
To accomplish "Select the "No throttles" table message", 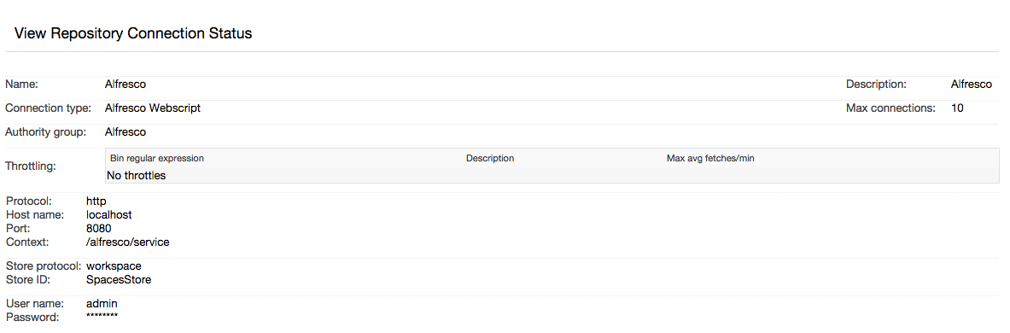I will coord(137,175).
